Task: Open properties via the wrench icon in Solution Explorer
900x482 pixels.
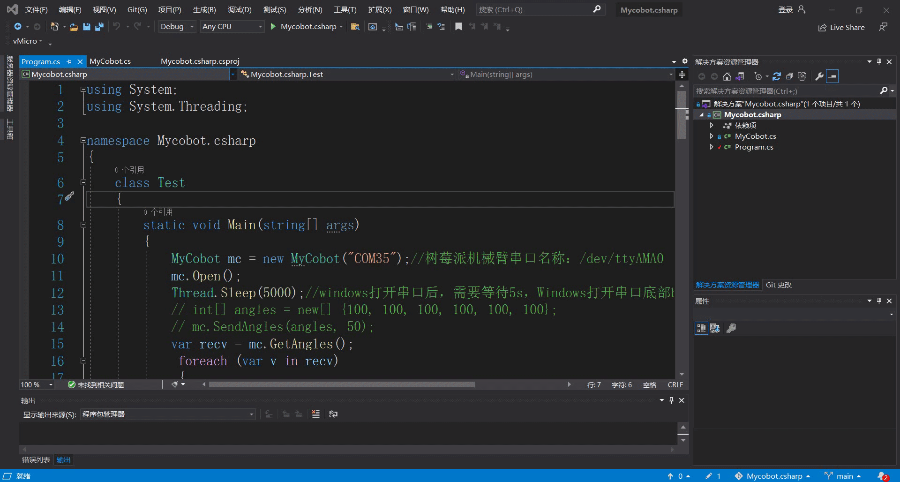Action: (819, 76)
